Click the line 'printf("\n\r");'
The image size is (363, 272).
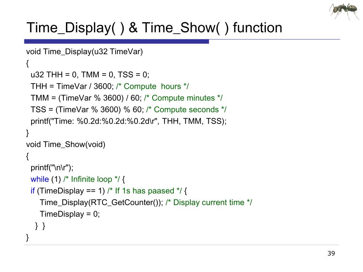[52, 168]
